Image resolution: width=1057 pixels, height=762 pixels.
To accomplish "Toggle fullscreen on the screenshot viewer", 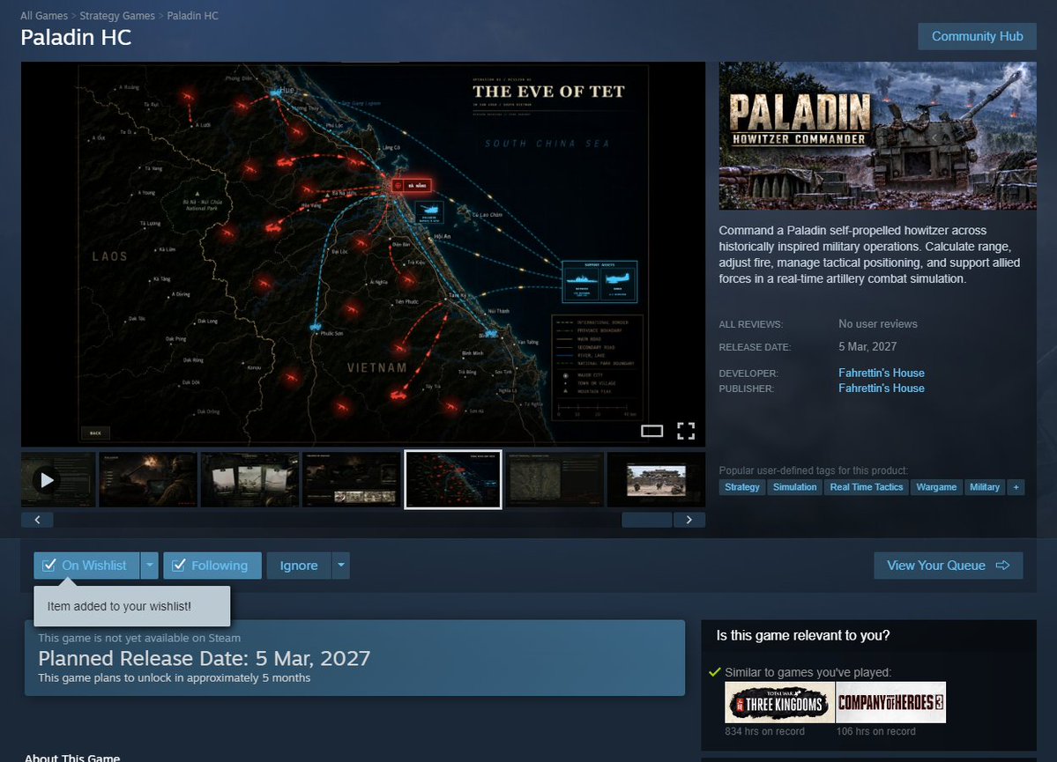I will (x=686, y=431).
